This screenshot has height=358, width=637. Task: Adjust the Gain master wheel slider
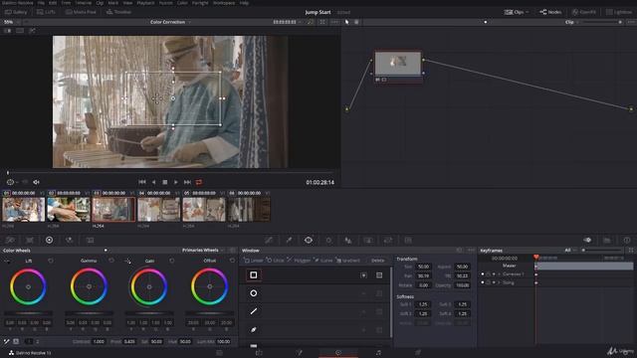click(x=149, y=313)
